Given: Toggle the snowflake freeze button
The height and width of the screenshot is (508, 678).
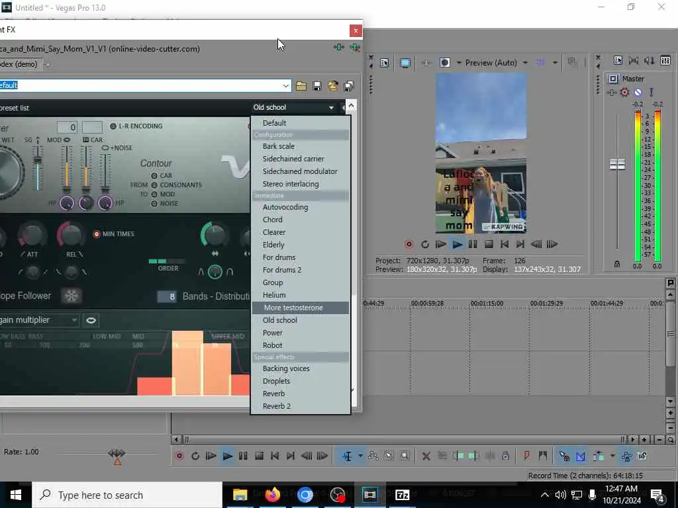Looking at the screenshot, I should tap(72, 296).
